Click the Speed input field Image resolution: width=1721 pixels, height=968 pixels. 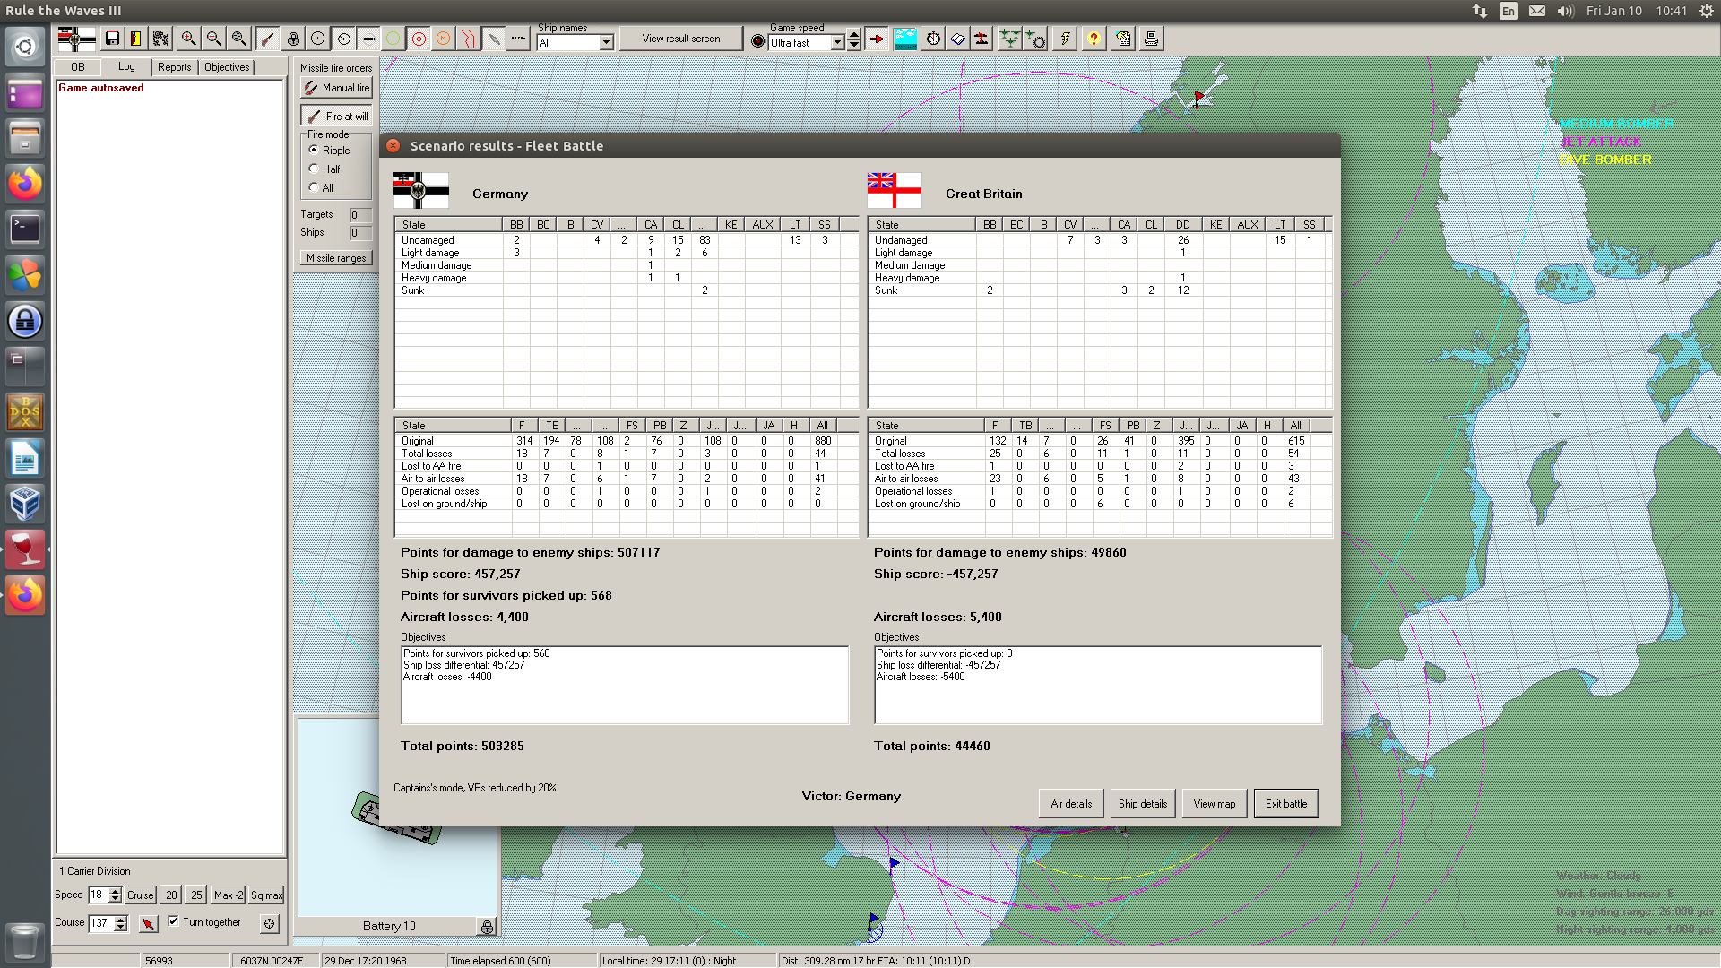pos(99,895)
